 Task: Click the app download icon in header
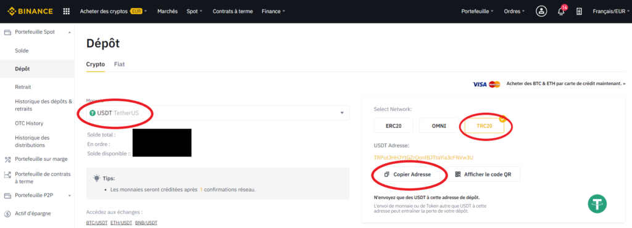tap(579, 11)
